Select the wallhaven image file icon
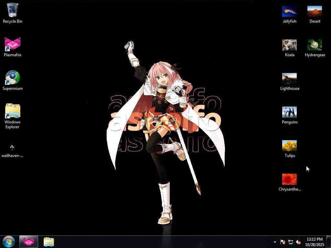Viewport: 331px width, 248px height. [x=12, y=150]
